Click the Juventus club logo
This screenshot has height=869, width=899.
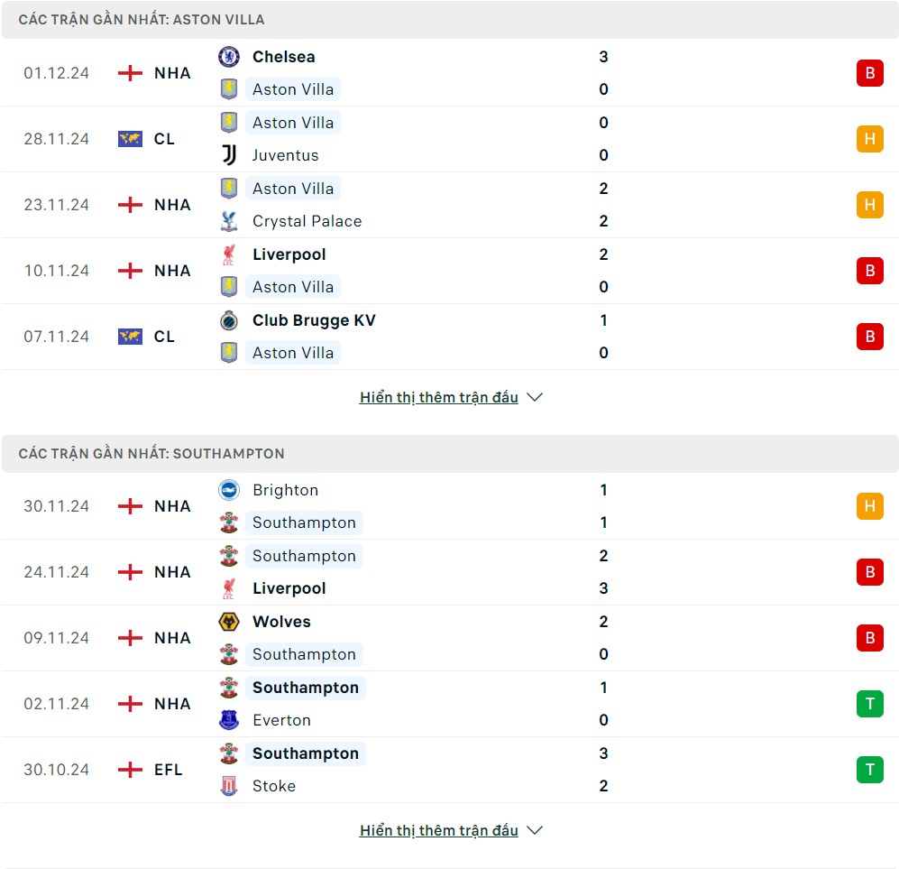[229, 155]
